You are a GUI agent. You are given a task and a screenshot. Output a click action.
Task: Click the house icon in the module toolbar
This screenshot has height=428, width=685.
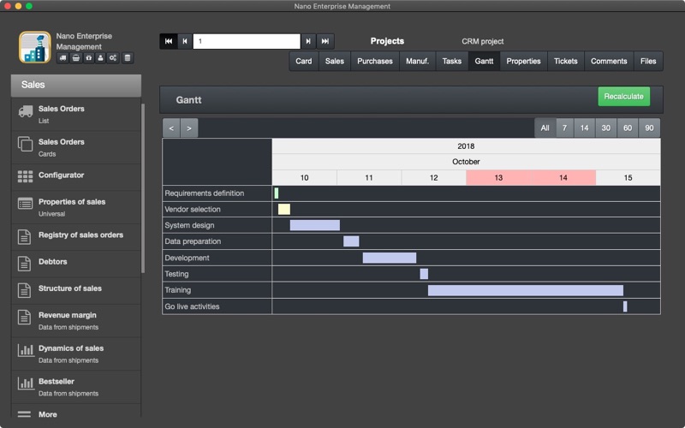[89, 58]
